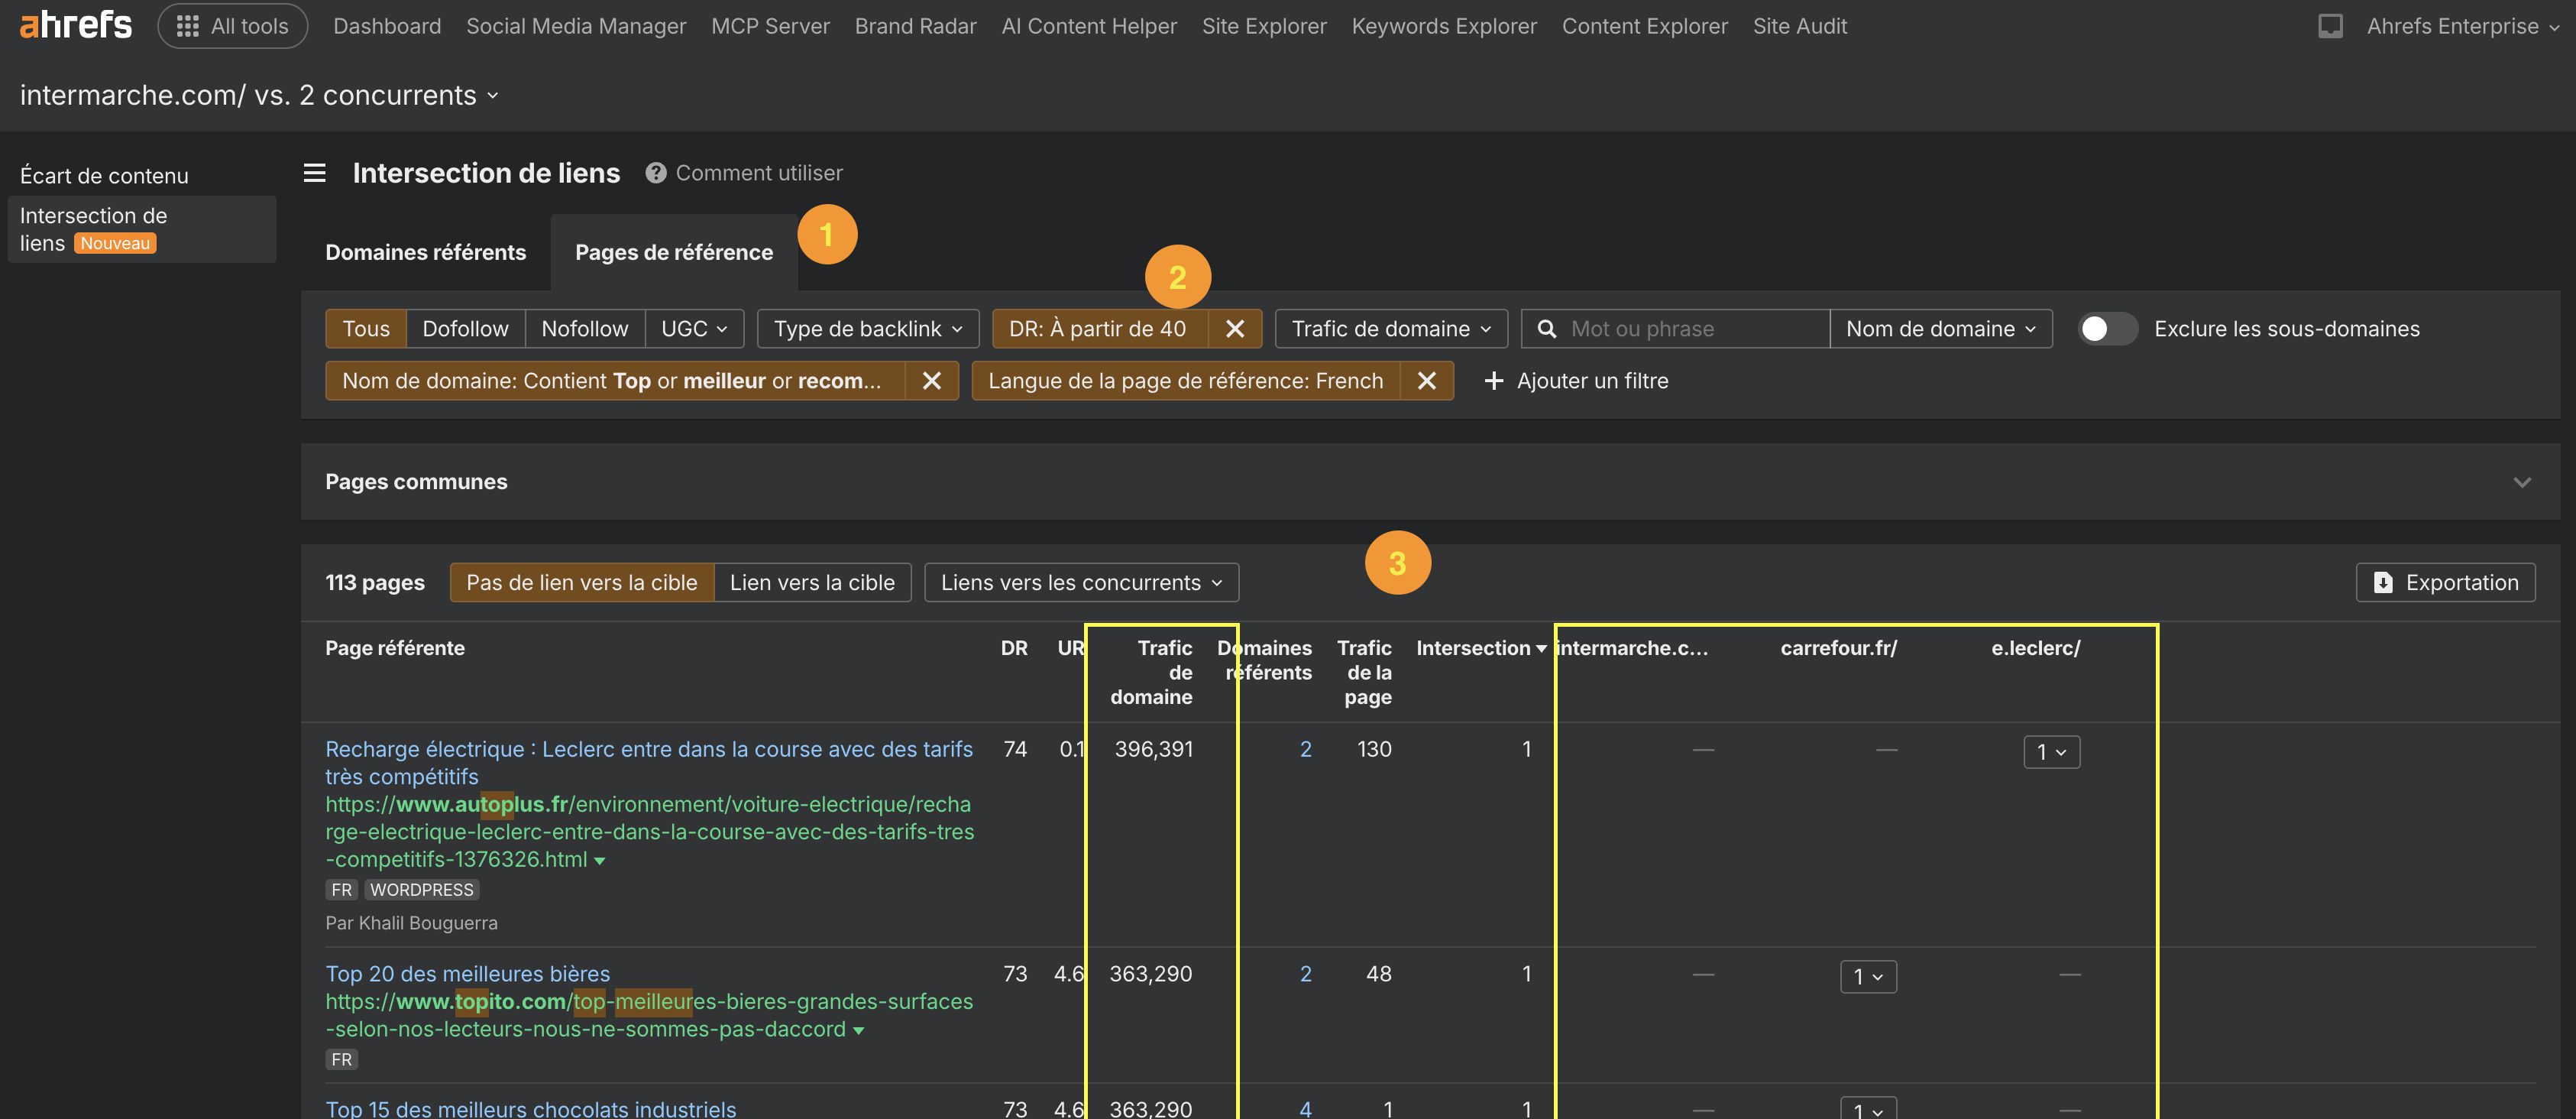Open the Top 20 des meilleures bières link

[x=467, y=973]
